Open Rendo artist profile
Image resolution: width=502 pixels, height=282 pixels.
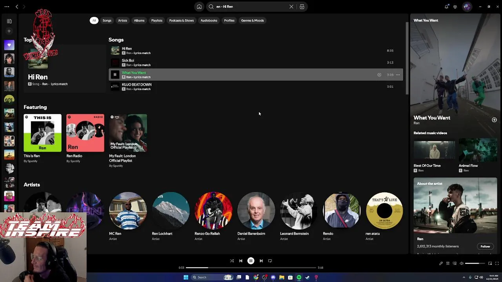[x=342, y=216]
